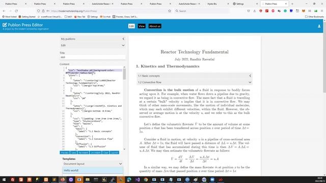Open Firefox in the taskbar

point(62,179)
